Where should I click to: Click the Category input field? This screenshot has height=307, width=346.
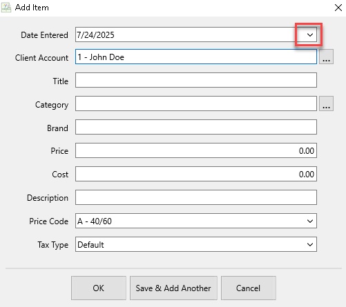pos(196,103)
